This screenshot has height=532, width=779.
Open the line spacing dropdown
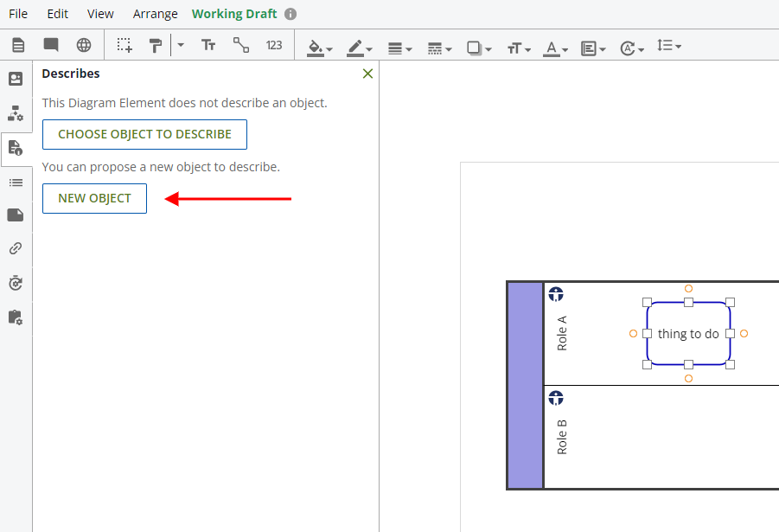pyautogui.click(x=669, y=45)
